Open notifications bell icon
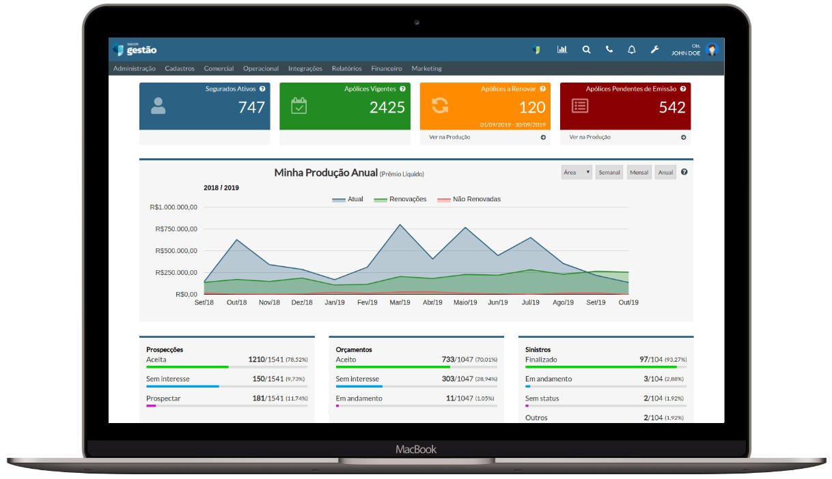 (632, 50)
